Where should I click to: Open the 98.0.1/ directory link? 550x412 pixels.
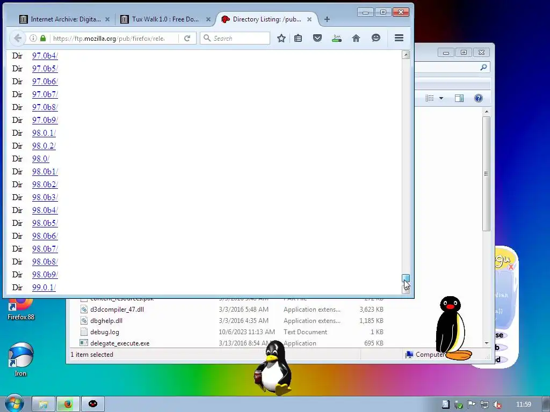[x=44, y=133]
